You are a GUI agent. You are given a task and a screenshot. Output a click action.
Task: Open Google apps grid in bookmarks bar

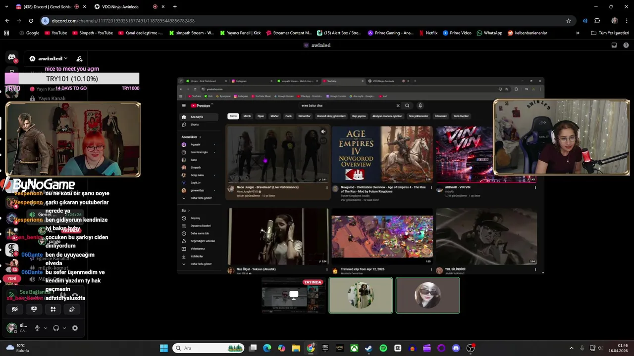(x=6, y=33)
